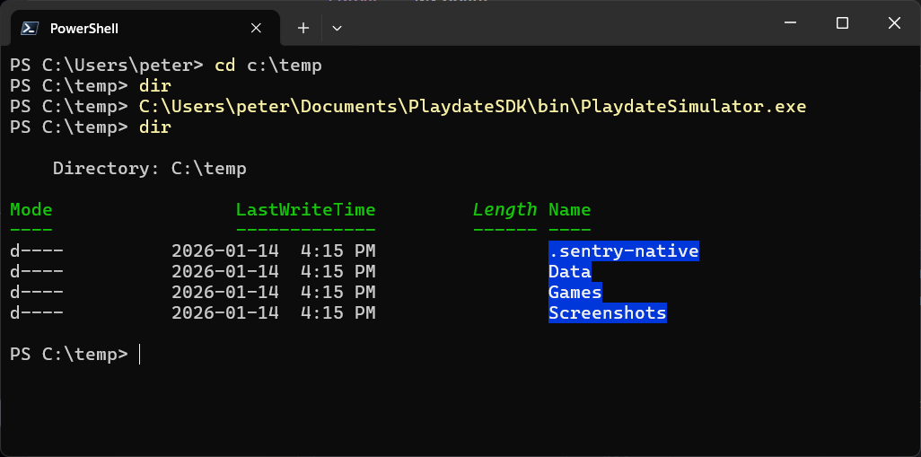The image size is (921, 457).
Task: Expand the new tab profile dropdown chevron
Action: point(337,28)
